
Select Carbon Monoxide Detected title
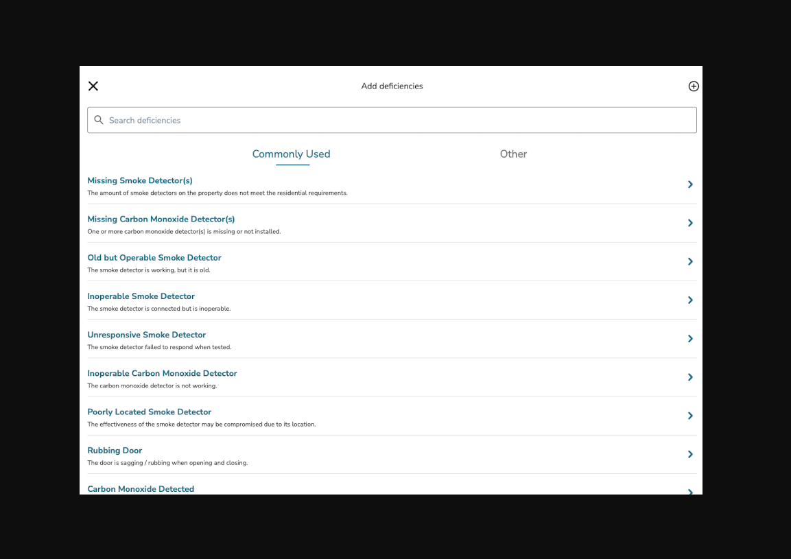[141, 489]
